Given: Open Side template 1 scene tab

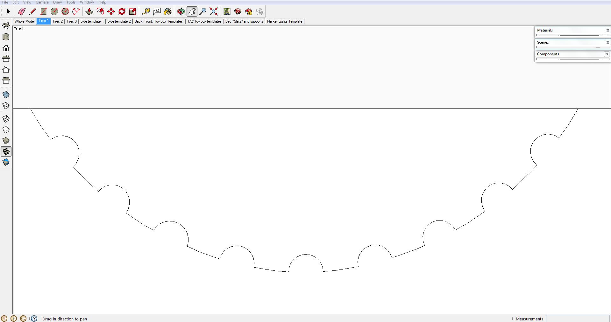Looking at the screenshot, I should click(x=92, y=21).
